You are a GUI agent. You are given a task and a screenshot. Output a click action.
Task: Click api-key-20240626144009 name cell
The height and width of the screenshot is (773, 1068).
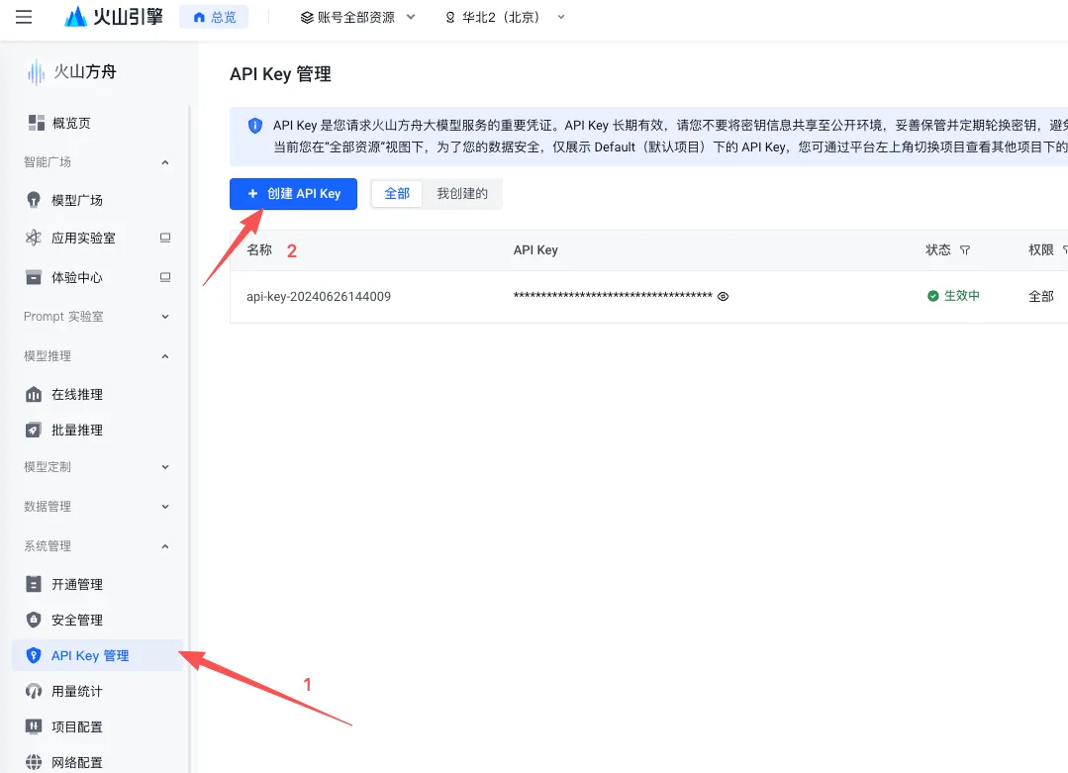point(319,297)
